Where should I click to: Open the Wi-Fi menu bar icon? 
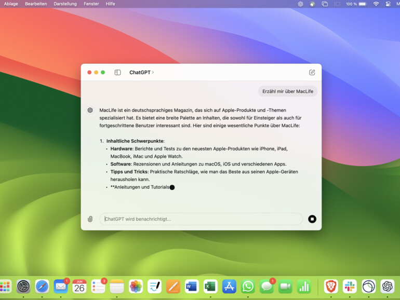[376, 4]
